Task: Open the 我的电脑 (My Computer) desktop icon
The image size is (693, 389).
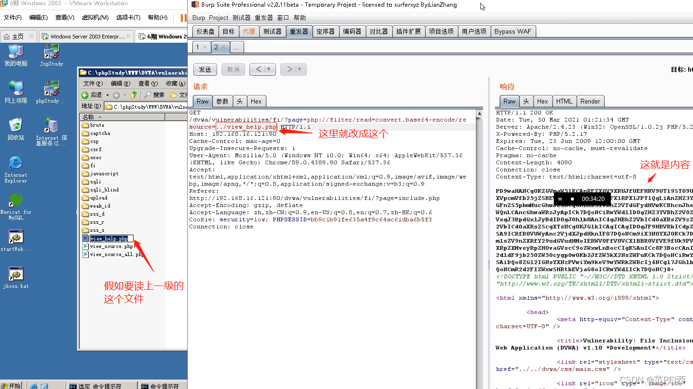Action: 16,55
